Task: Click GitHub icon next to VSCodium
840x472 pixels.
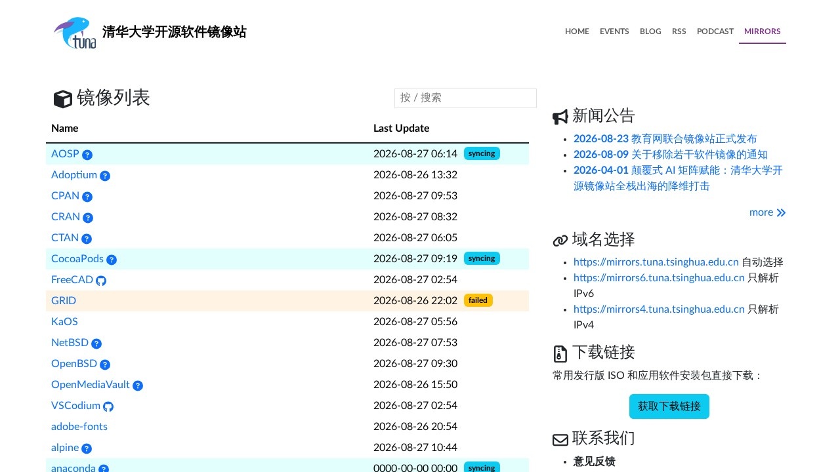Action: 108,406
